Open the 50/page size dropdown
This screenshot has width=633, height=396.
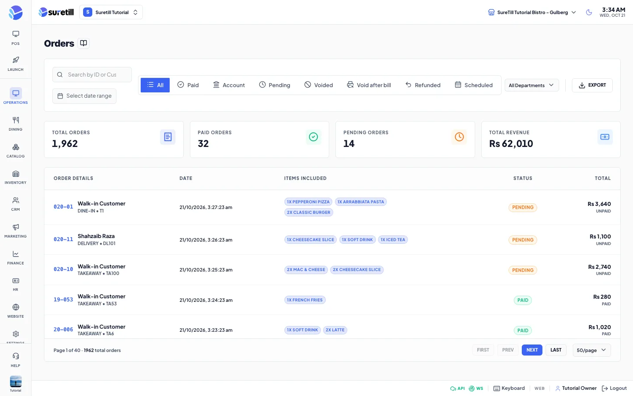pyautogui.click(x=592, y=350)
